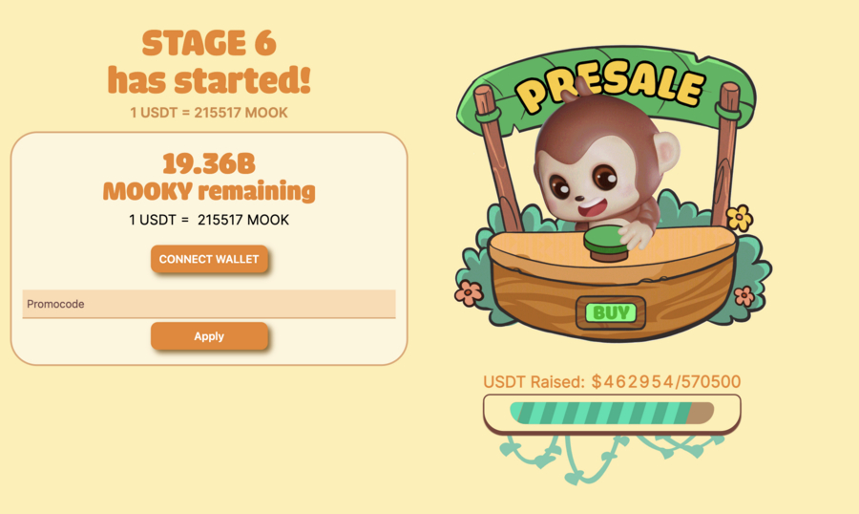Click the teal filled part of progress bar
The image size is (859, 514).
click(598, 413)
